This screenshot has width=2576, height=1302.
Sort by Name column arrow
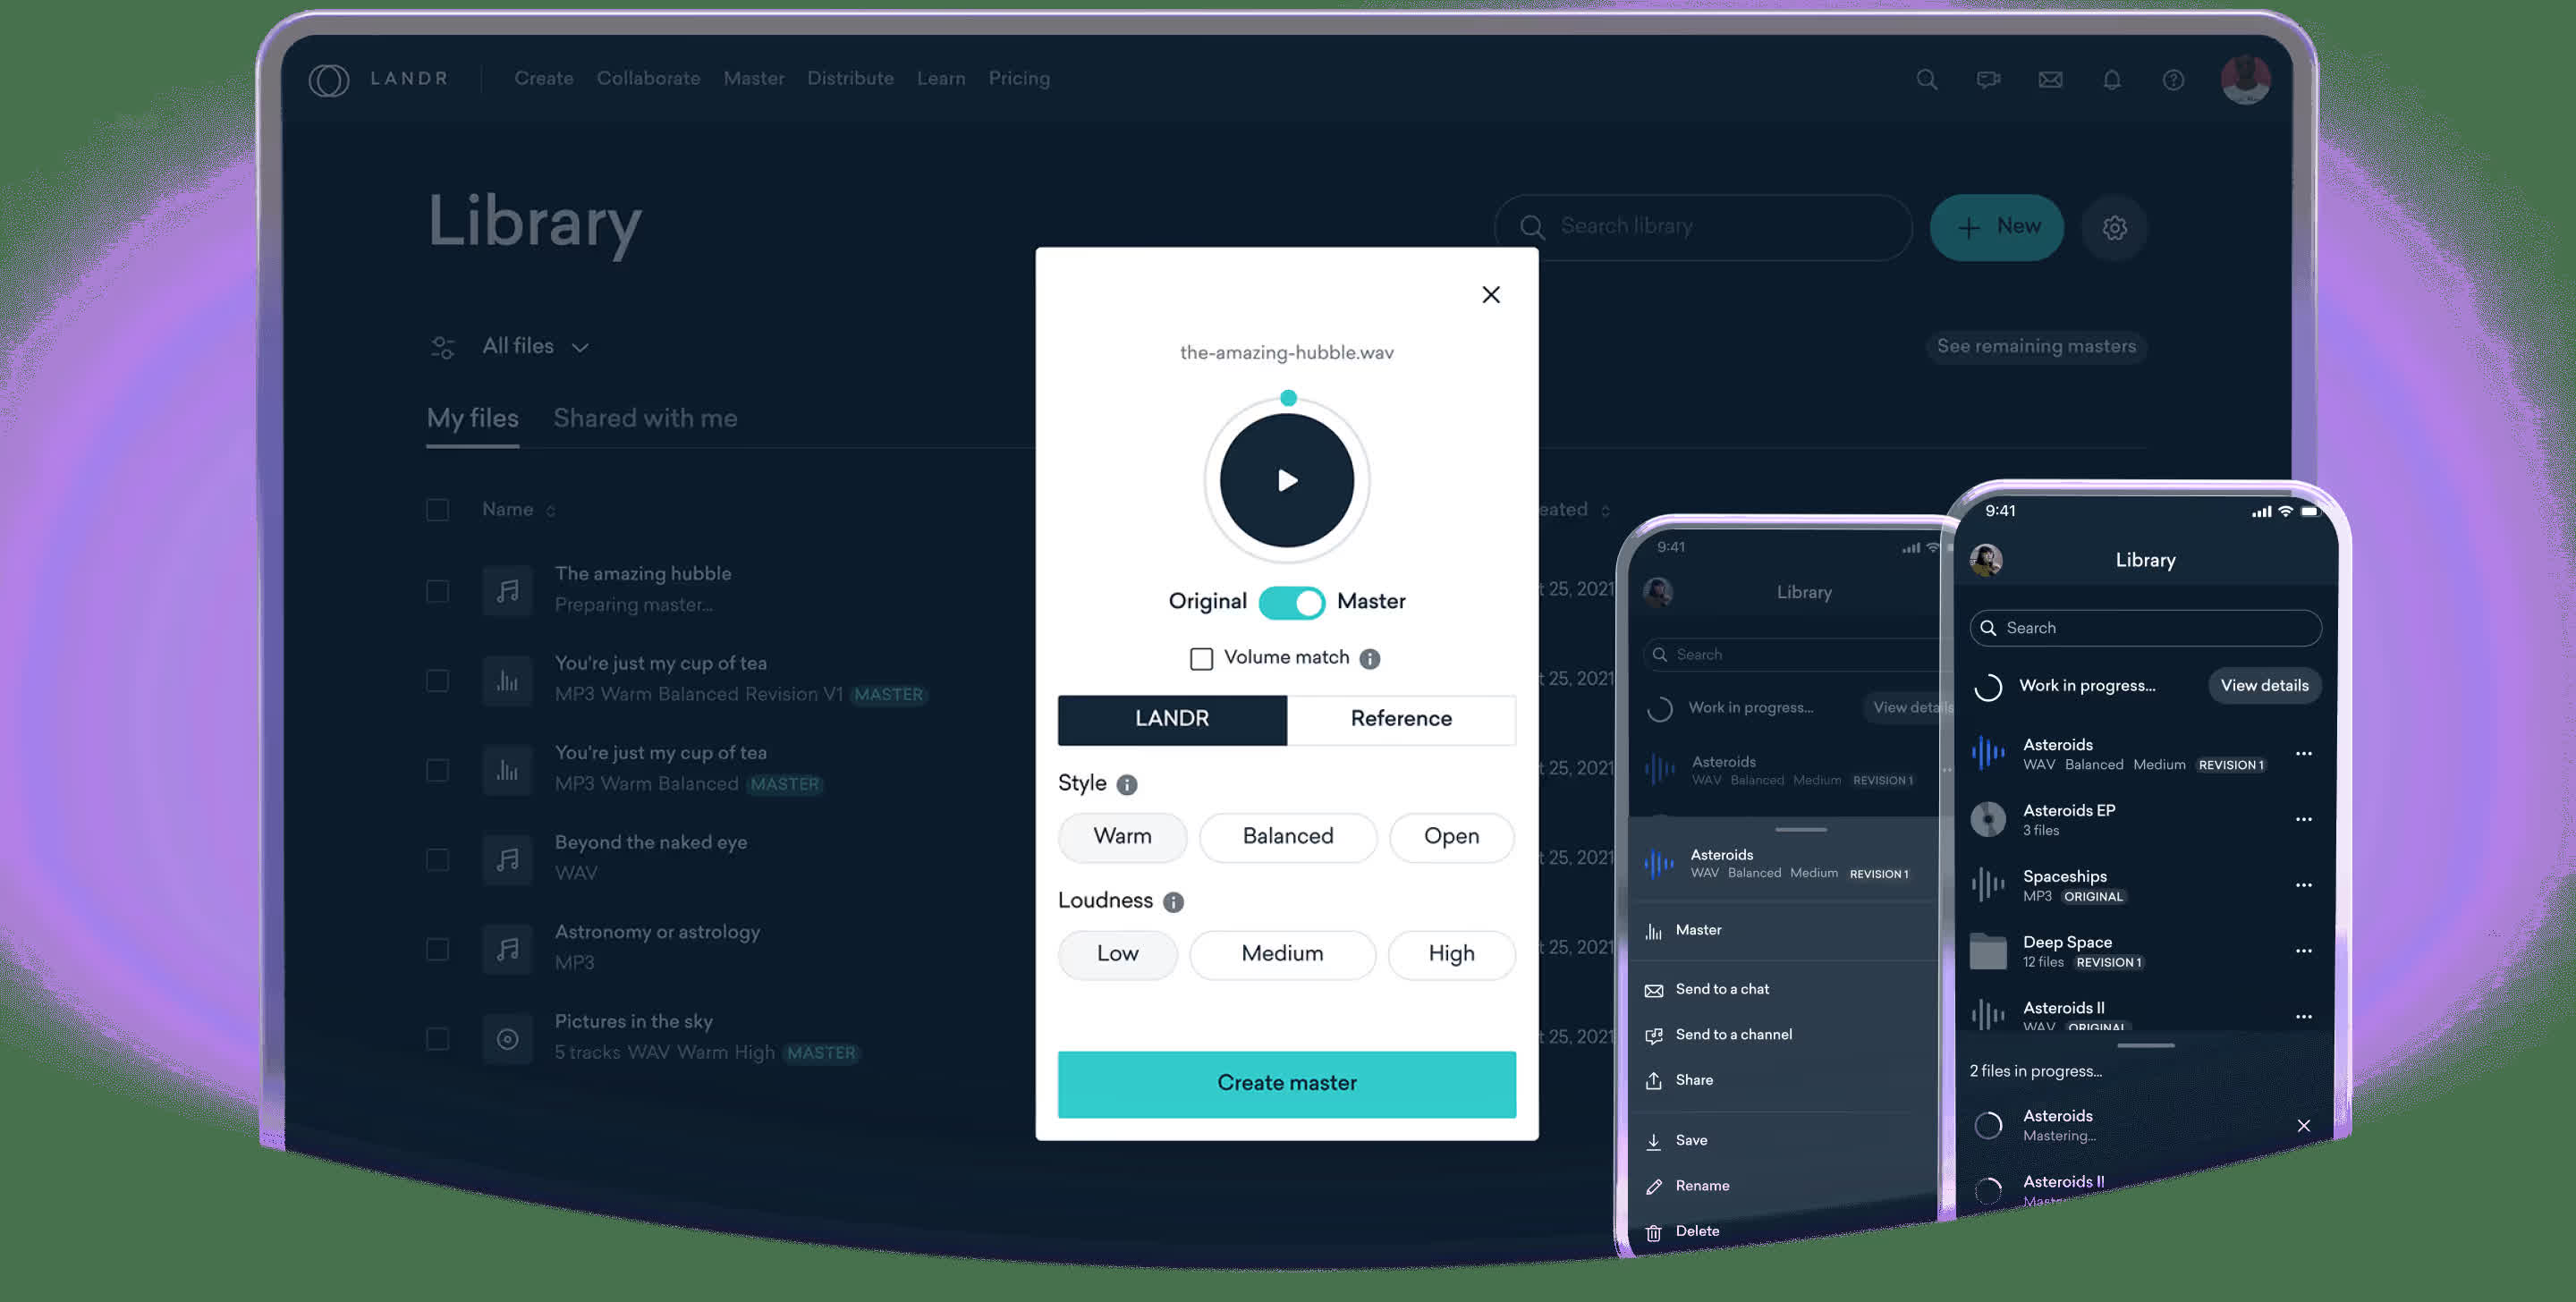(x=550, y=511)
